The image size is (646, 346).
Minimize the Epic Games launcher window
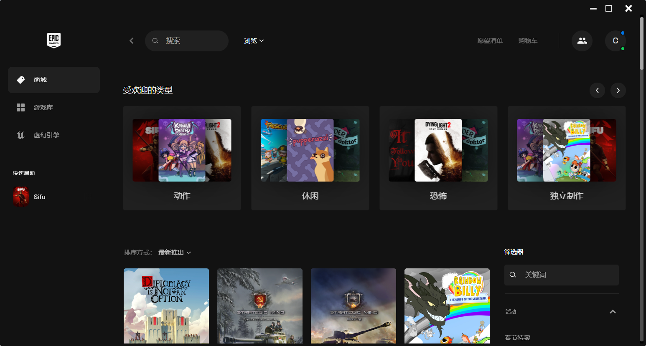tap(593, 8)
